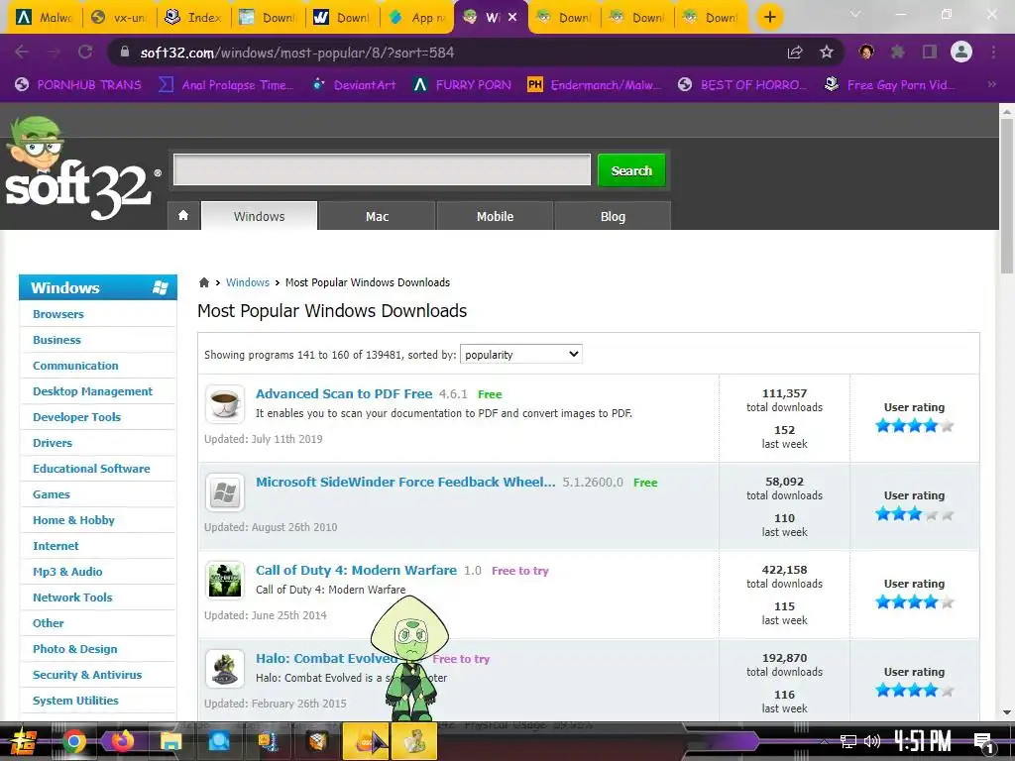The image size is (1015, 761).
Task: Click Call of Duty 4 star rating
Action: pyautogui.click(x=914, y=602)
